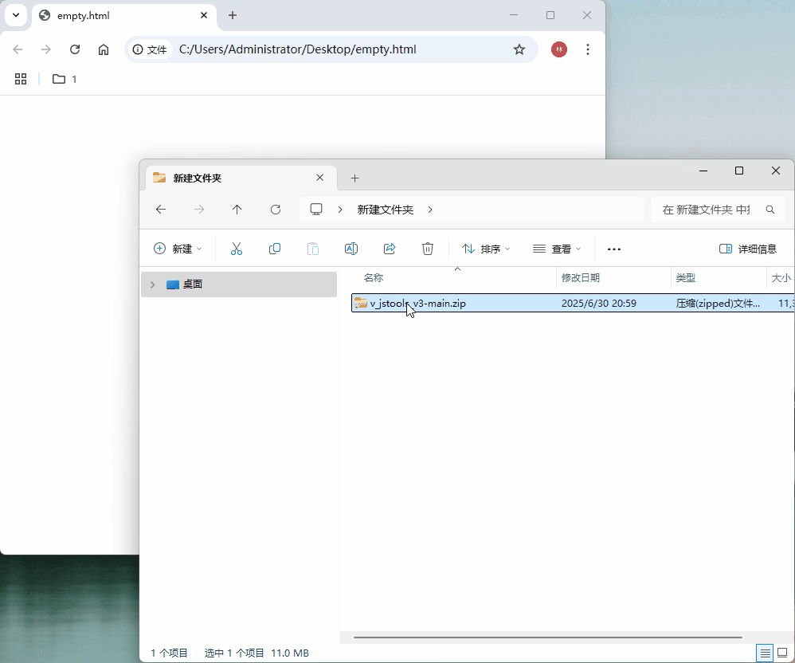Select the empty.html Chrome tab
Image resolution: width=795 pixels, height=663 pixels.
coord(125,16)
